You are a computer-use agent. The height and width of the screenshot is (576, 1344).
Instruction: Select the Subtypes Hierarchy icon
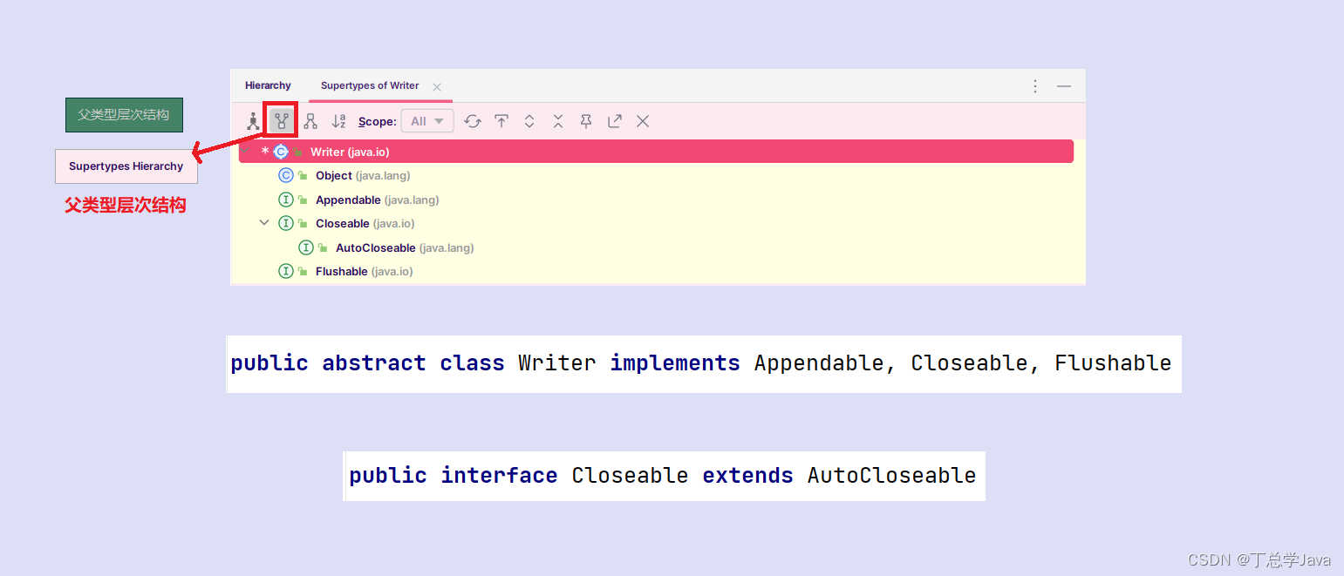coord(311,120)
